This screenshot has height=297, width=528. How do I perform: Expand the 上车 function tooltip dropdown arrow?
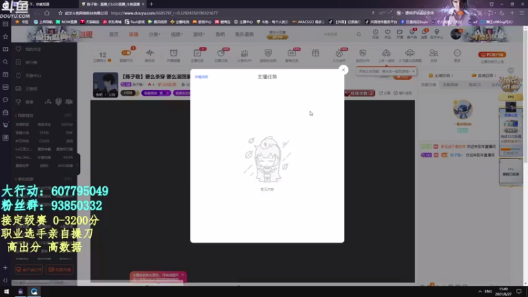pos(413,71)
